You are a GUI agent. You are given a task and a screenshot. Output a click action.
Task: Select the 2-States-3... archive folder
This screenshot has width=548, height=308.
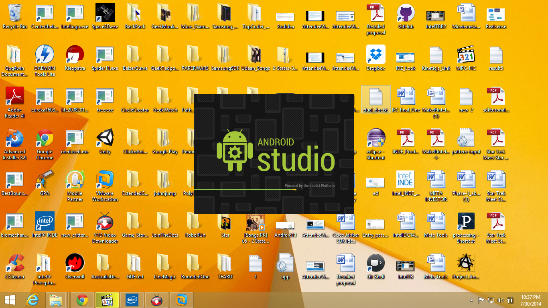click(x=286, y=58)
